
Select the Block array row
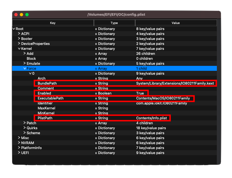[31, 59]
